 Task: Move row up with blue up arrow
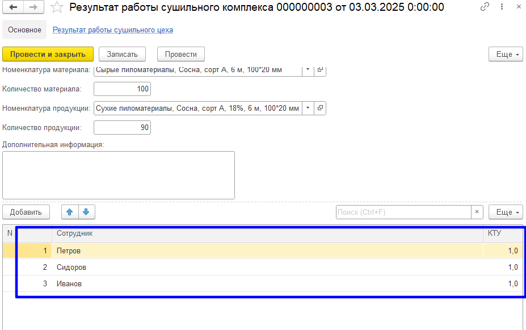(70, 212)
